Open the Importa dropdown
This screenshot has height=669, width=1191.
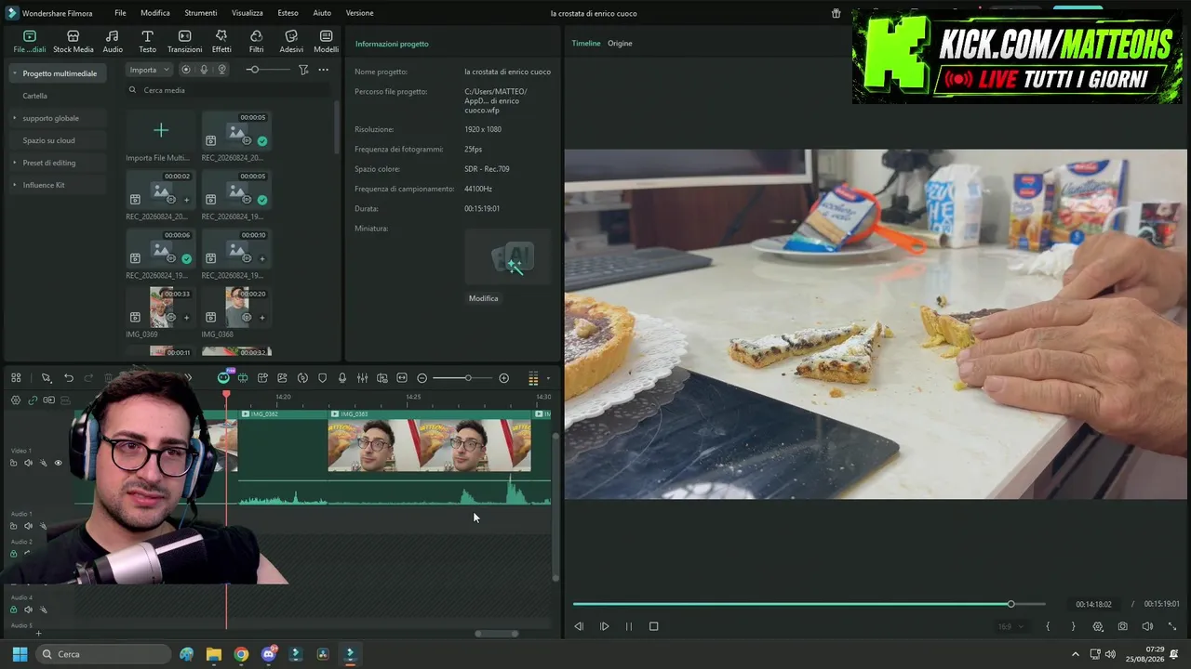point(149,70)
